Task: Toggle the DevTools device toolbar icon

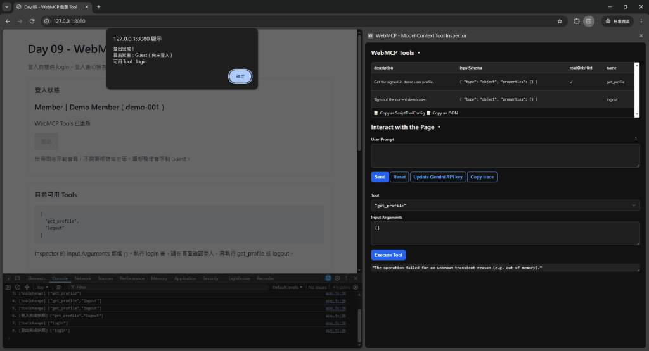Action: [x=17, y=278]
